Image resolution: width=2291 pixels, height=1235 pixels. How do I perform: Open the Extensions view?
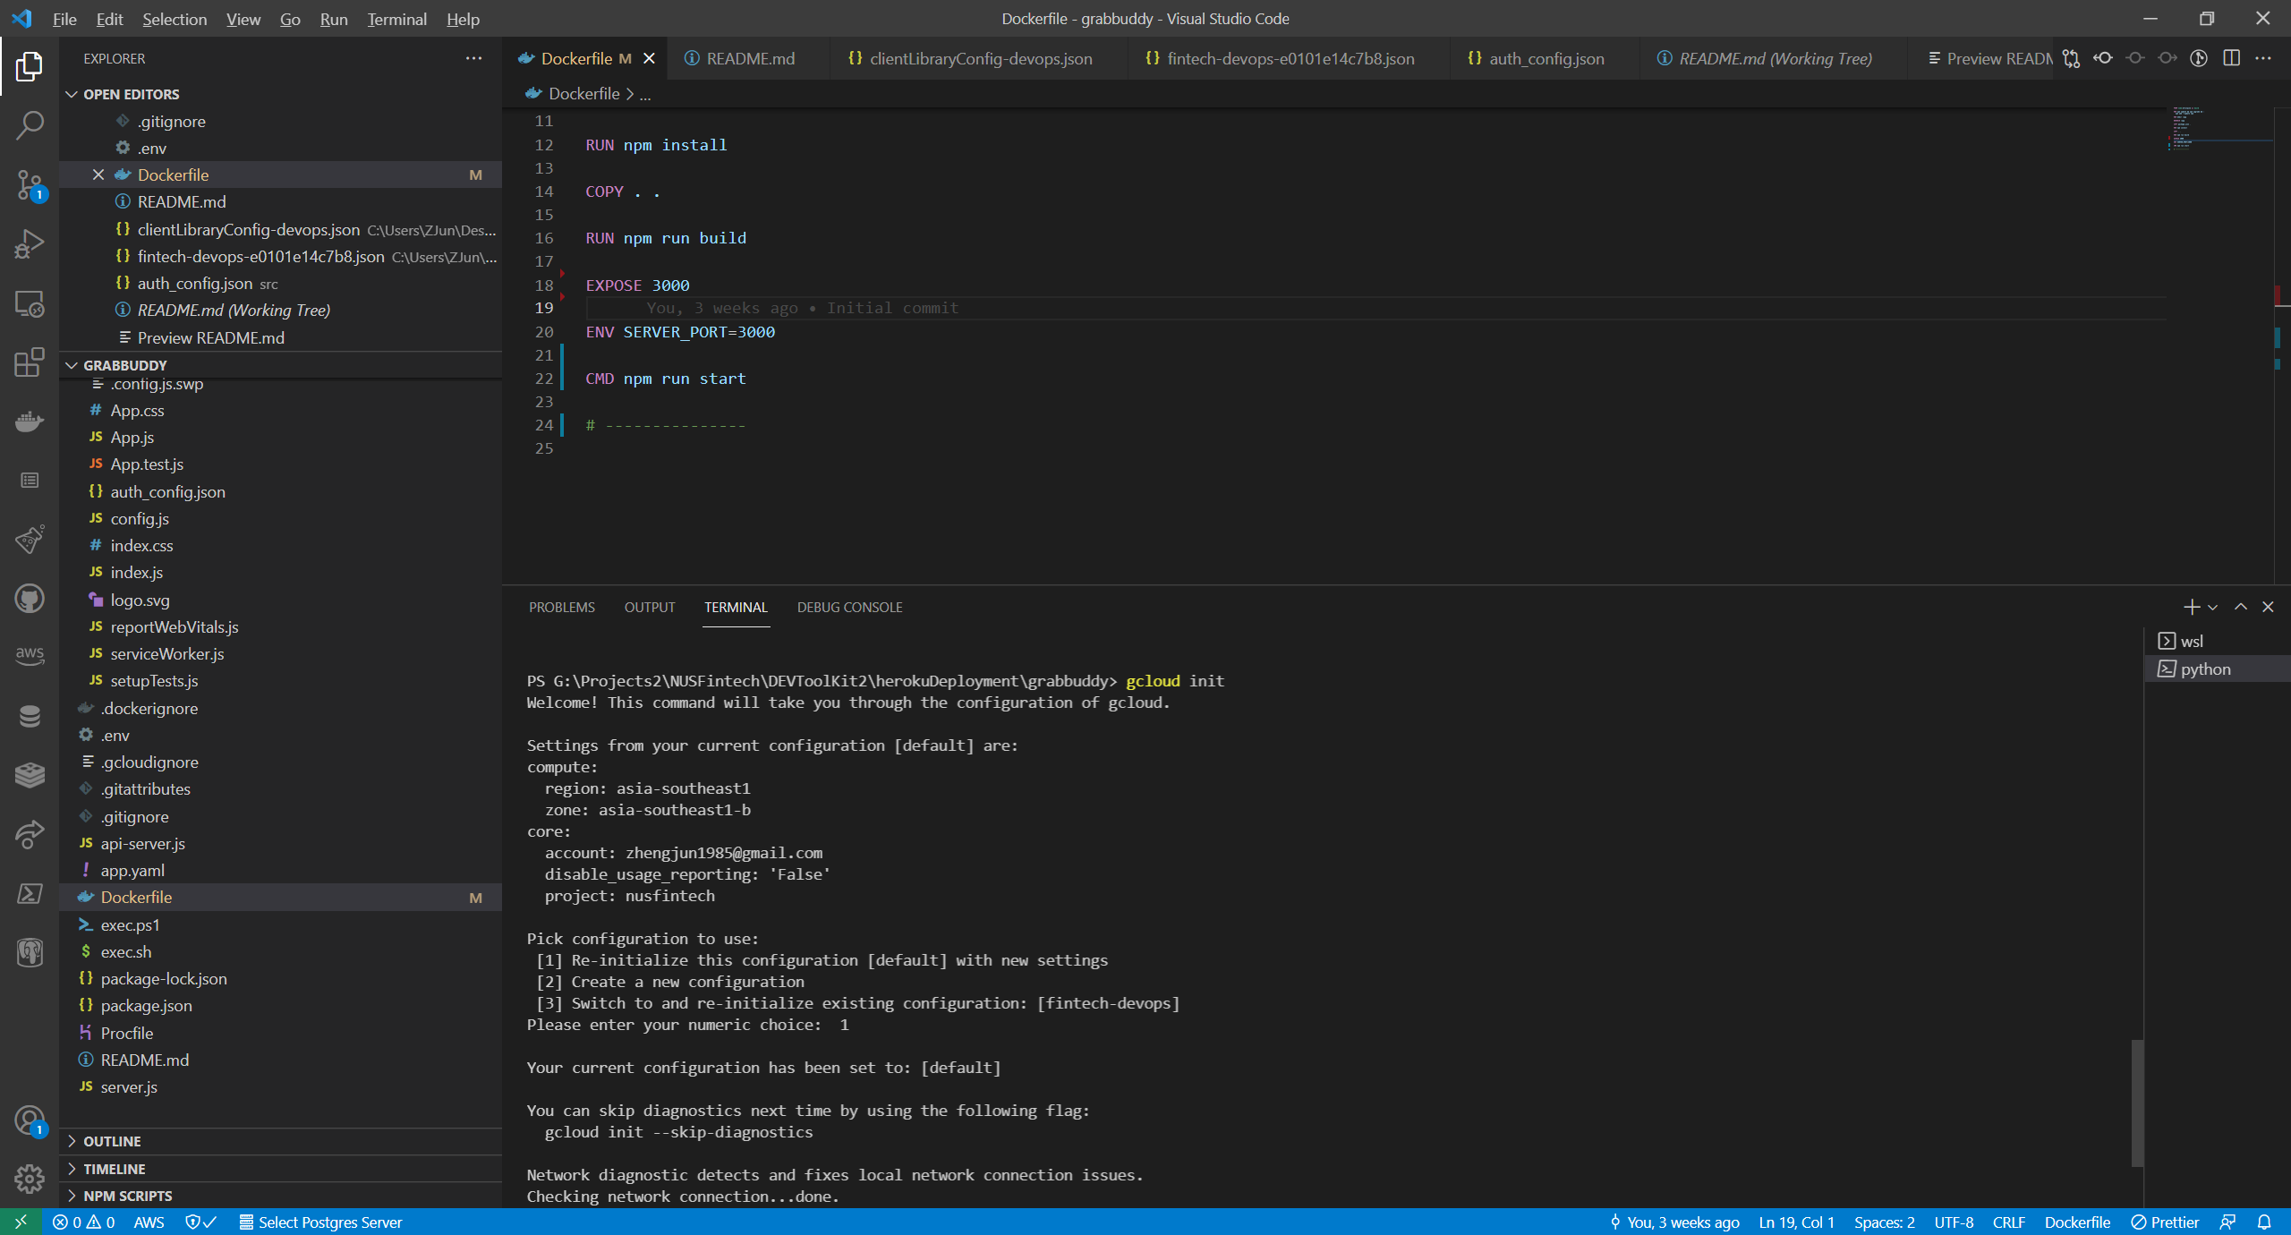coord(30,362)
